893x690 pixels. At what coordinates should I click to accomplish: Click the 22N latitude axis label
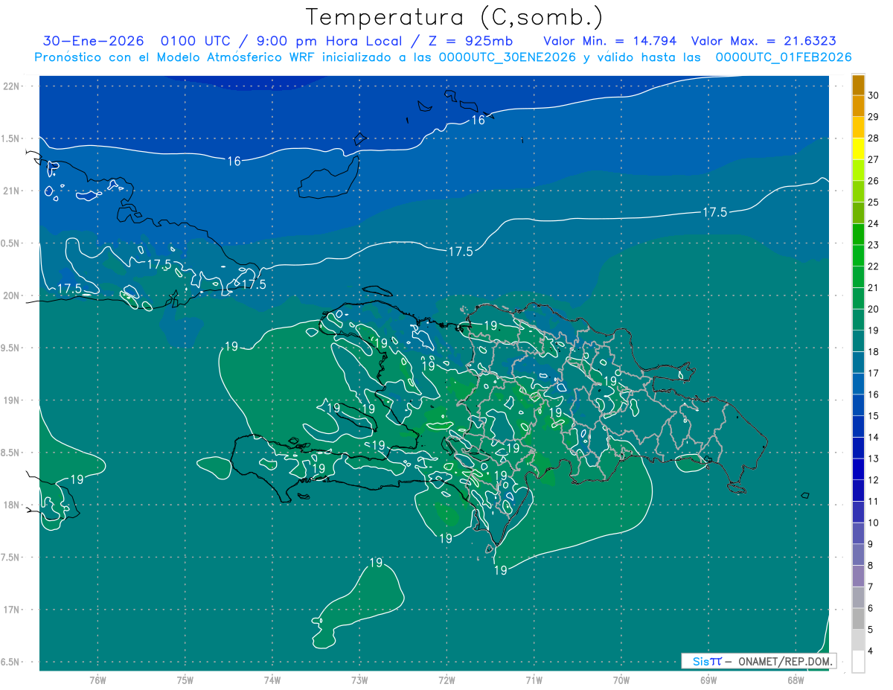tap(13, 86)
